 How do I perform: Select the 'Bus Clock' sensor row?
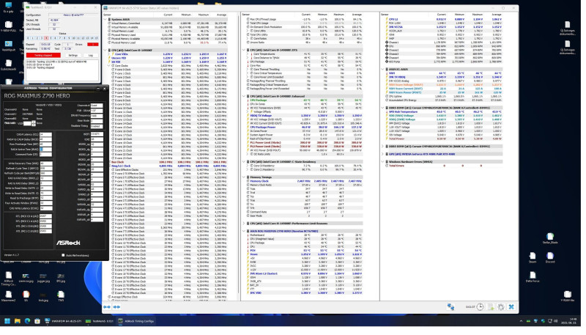tap(169, 162)
